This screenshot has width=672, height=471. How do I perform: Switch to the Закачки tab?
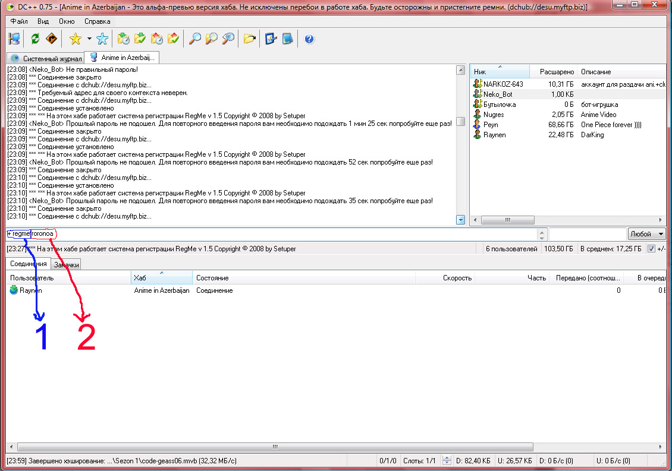[x=66, y=265]
